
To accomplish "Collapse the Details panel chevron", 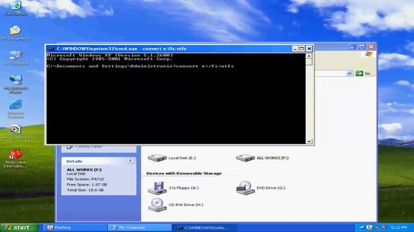I will 131,160.
